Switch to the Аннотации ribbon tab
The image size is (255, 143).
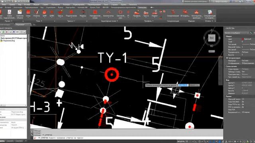18,8
